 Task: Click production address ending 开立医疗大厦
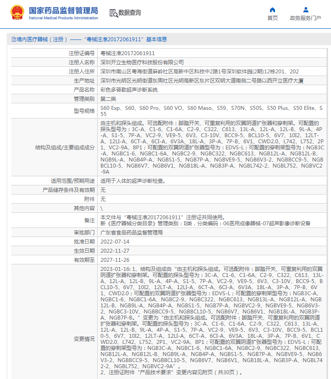pyautogui.click(x=202, y=81)
